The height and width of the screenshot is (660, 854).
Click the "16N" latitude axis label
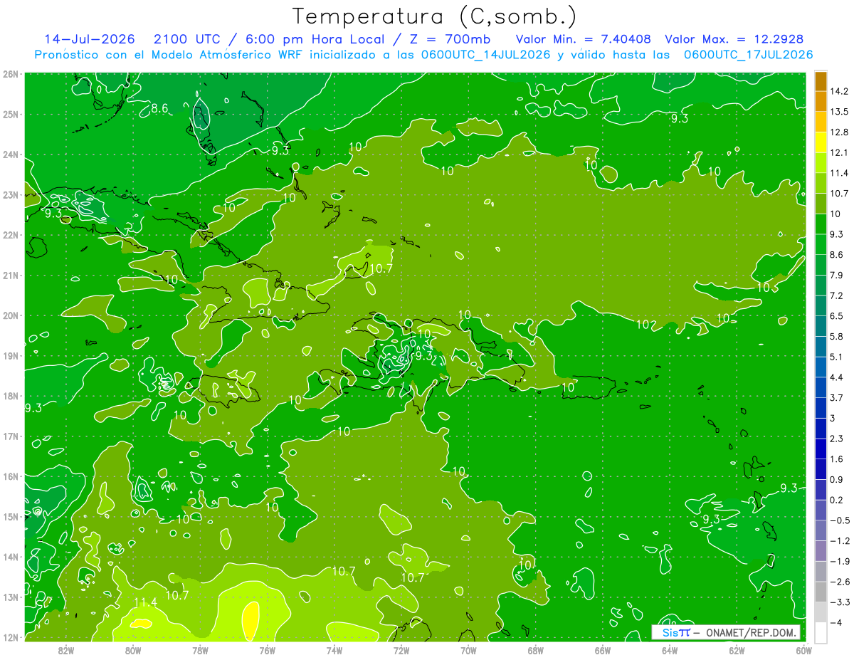tap(11, 476)
